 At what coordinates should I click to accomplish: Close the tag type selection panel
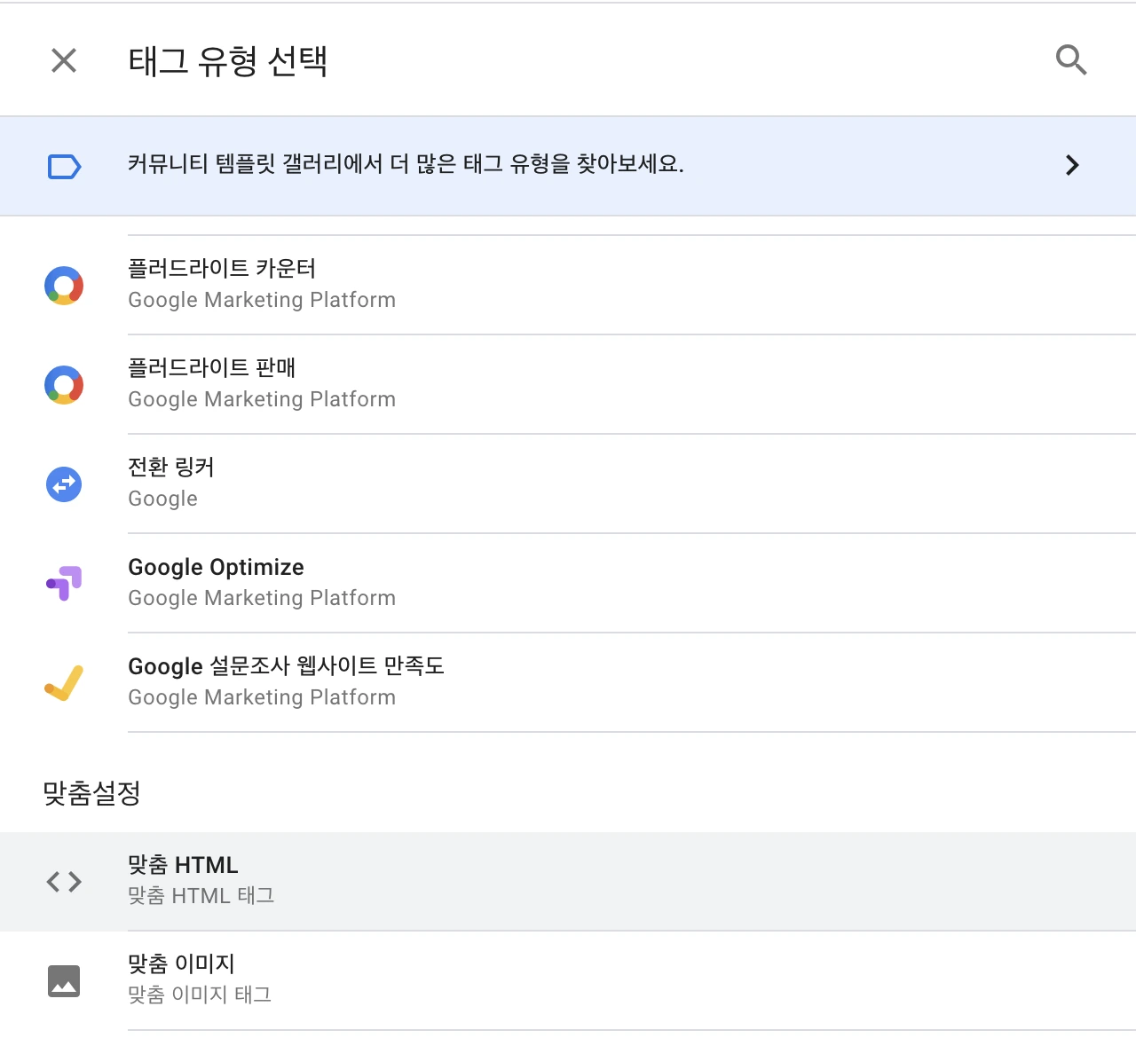click(64, 60)
